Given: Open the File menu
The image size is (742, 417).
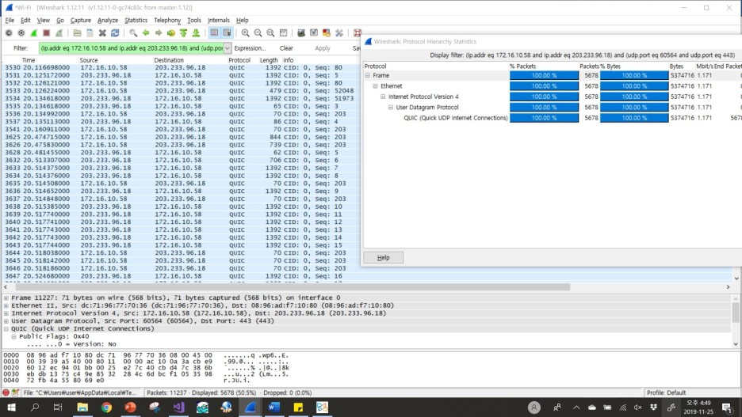Looking at the screenshot, I should point(10,21).
